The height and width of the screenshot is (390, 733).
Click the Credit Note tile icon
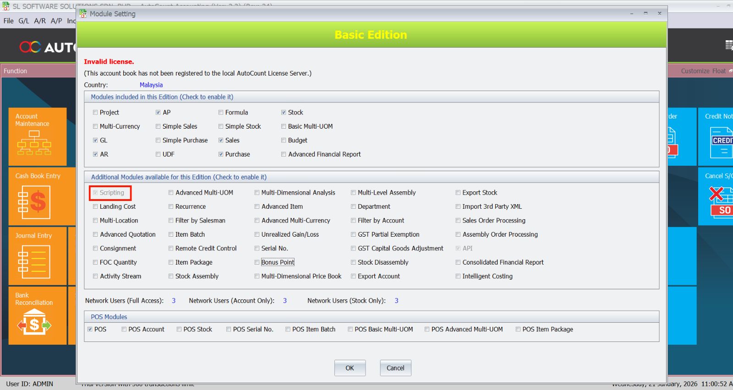click(x=722, y=142)
